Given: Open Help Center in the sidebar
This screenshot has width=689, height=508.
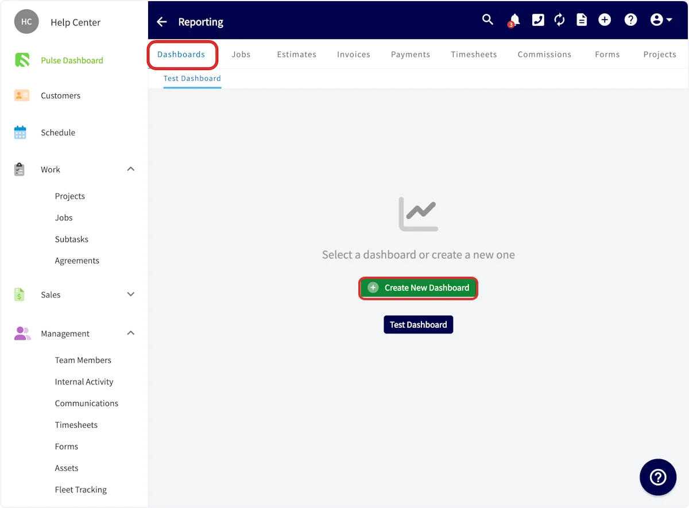Looking at the screenshot, I should pos(75,22).
